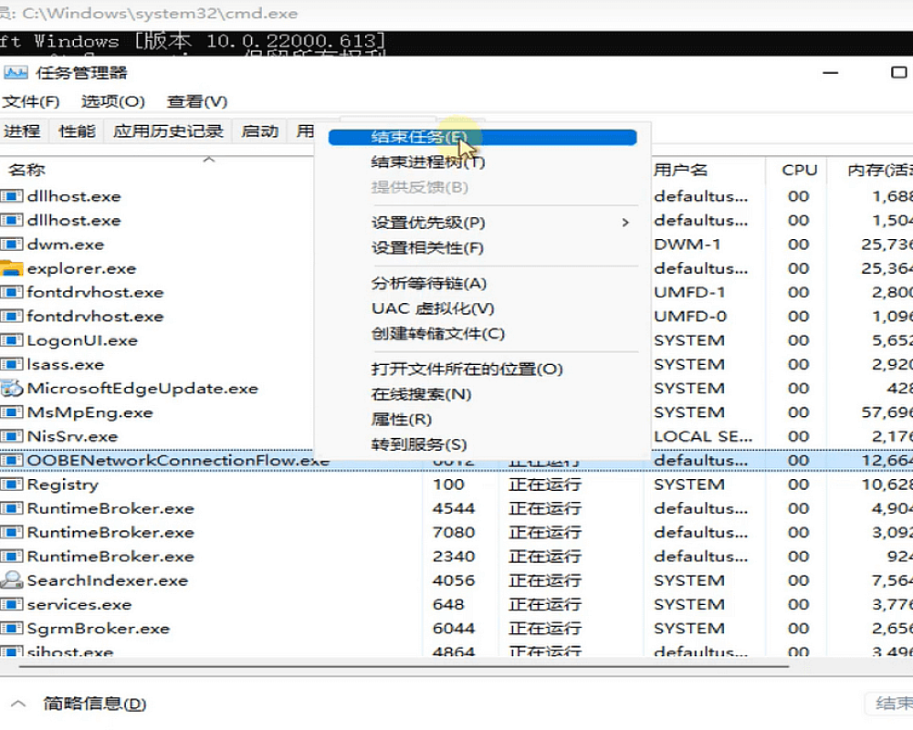
Task: Click the LogonUI.exe process icon
Action: [11, 340]
